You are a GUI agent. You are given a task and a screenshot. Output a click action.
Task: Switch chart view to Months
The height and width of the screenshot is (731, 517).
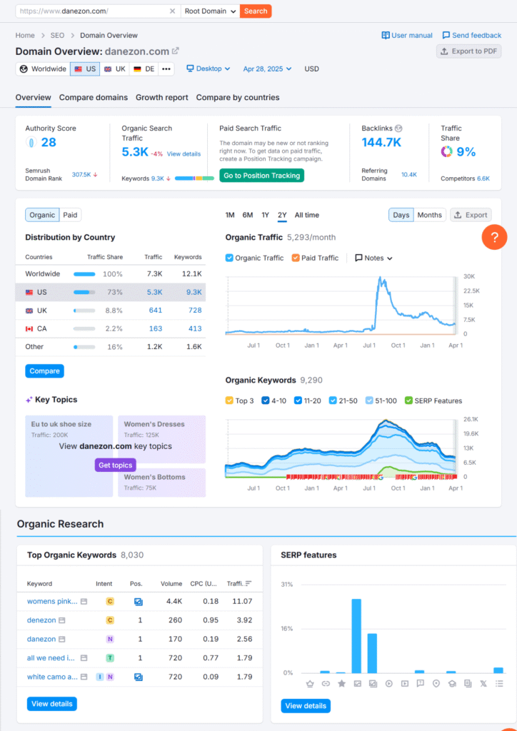click(x=429, y=215)
